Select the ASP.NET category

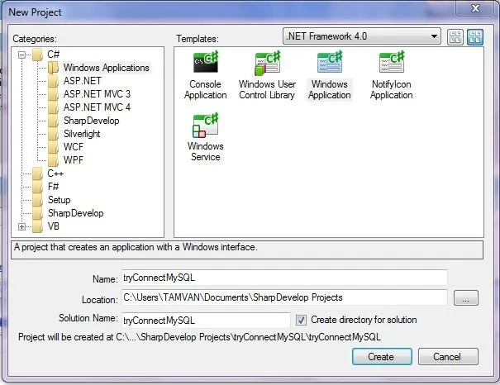83,81
